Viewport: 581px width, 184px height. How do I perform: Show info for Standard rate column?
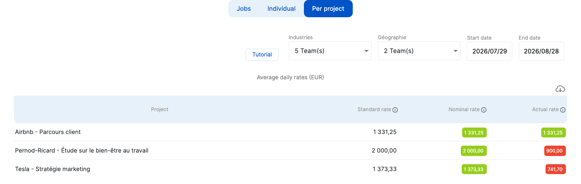coord(395,110)
